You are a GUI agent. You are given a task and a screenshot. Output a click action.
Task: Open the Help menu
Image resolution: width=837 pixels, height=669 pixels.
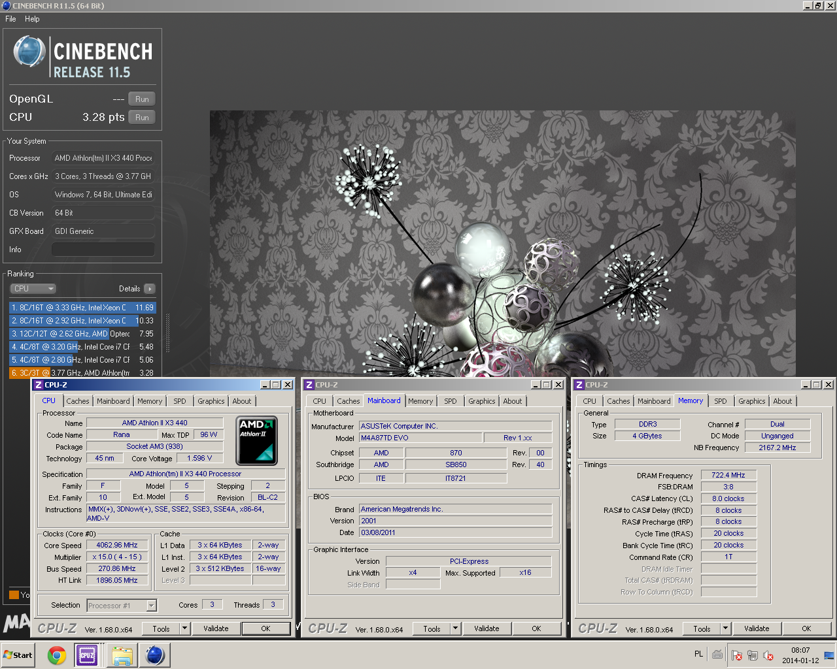tap(32, 19)
